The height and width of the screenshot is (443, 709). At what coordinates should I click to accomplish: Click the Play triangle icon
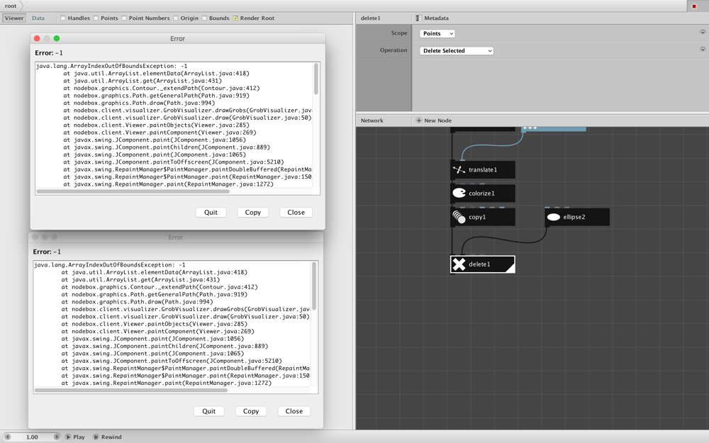click(68, 437)
